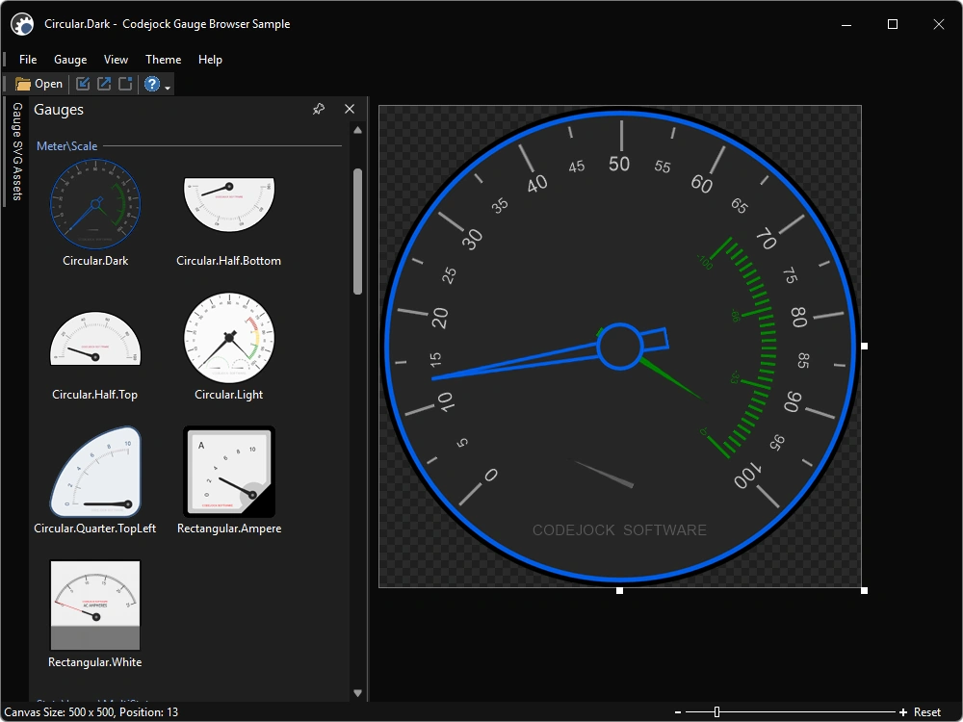Viewport: 963px width, 722px height.
Task: Switch to Gauge SVG Assets side tab
Action: pos(16,151)
